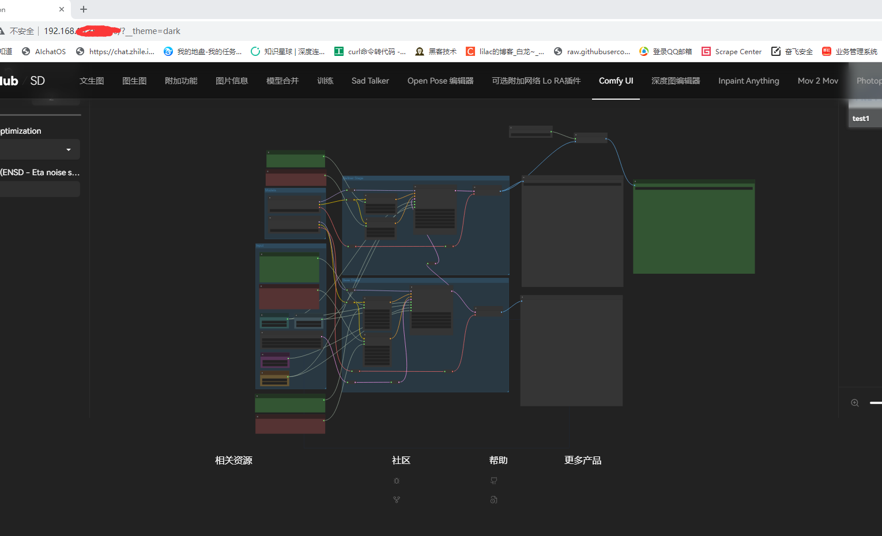This screenshot has height=536, width=882.
Task: Click the 黑客技术 bookmark icon
Action: (420, 51)
